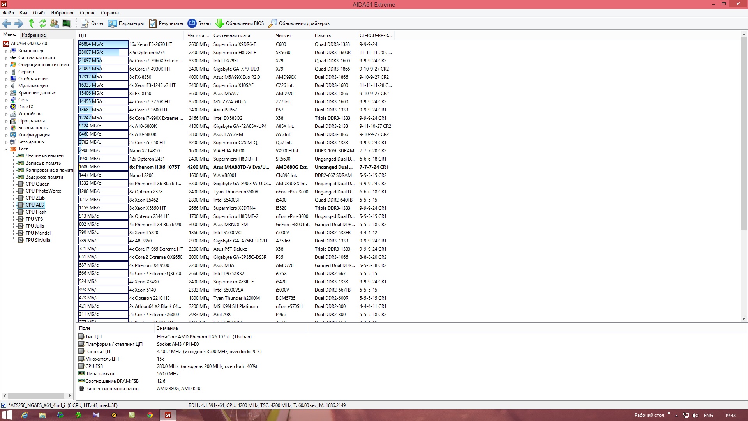Viewport: 748px width, 421px height.
Task: Select CPU Queen benchmark in tree
Action: [x=37, y=184]
